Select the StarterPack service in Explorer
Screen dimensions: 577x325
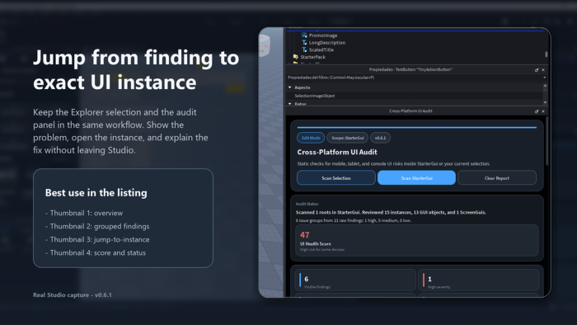[x=312, y=57]
